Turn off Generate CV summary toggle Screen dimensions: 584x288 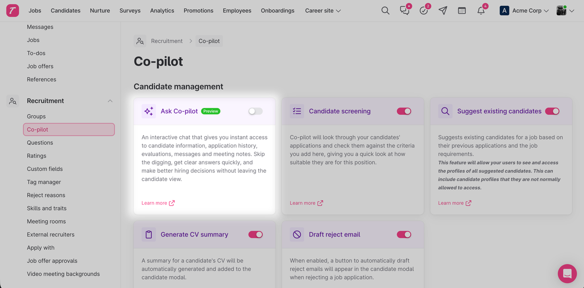255,234
